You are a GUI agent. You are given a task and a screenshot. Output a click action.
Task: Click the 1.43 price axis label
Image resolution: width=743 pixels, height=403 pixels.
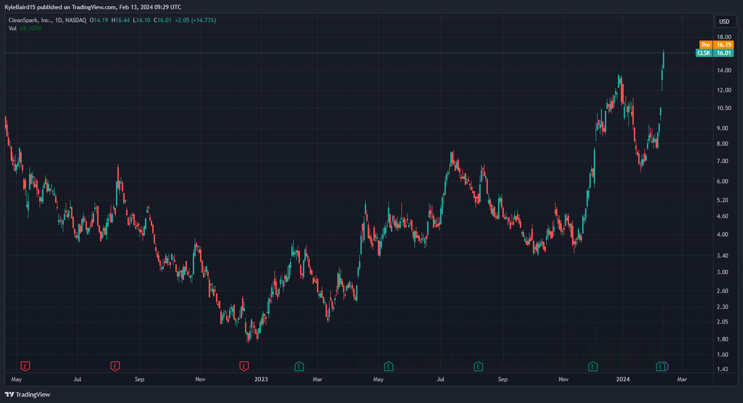pyautogui.click(x=723, y=370)
